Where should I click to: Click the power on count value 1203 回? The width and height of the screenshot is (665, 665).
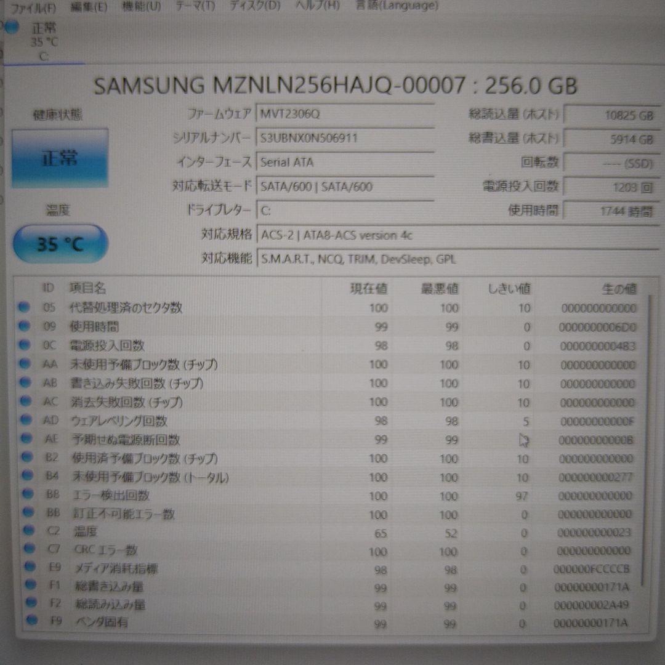(611, 187)
